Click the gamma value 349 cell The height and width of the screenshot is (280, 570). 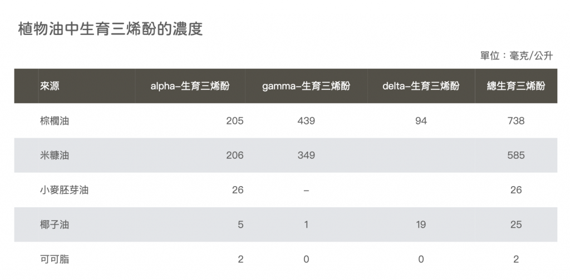pos(306,156)
